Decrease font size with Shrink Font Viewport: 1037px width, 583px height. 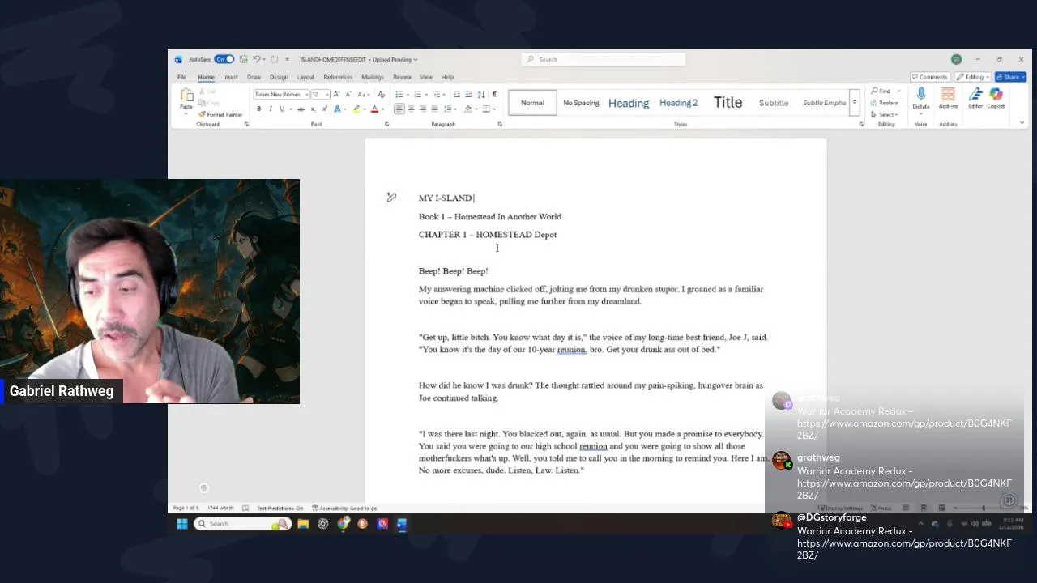coord(348,95)
